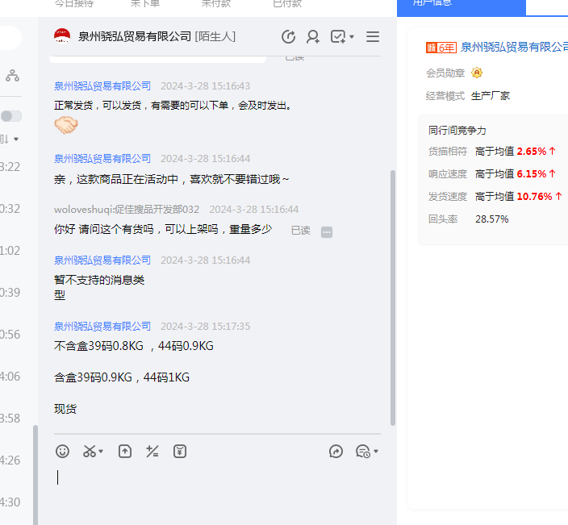
Task: Click the organization tree icon in left sidebar
Action: [x=12, y=75]
